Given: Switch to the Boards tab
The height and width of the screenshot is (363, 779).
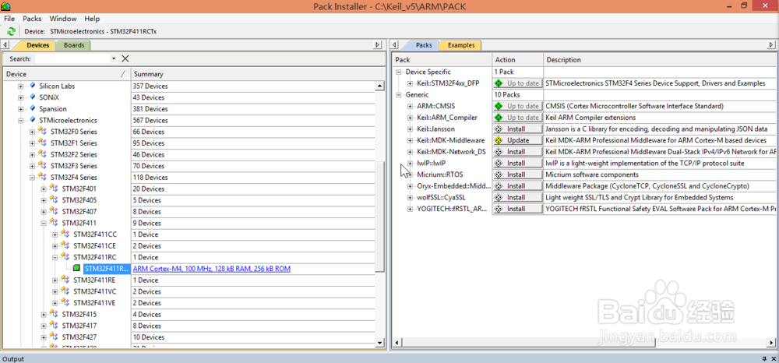Looking at the screenshot, I should [74, 45].
